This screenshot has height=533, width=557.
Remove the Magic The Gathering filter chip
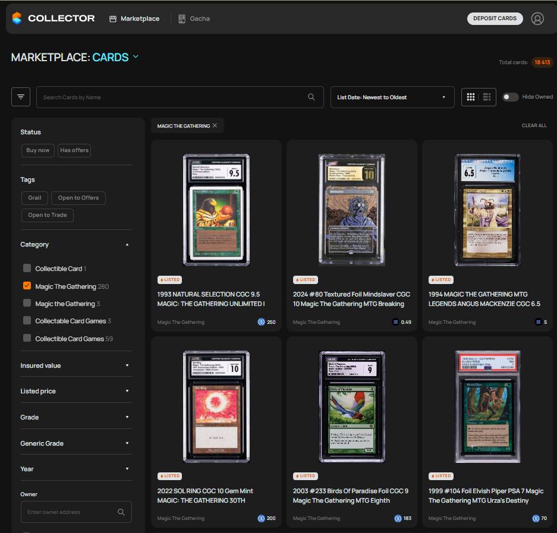(215, 125)
